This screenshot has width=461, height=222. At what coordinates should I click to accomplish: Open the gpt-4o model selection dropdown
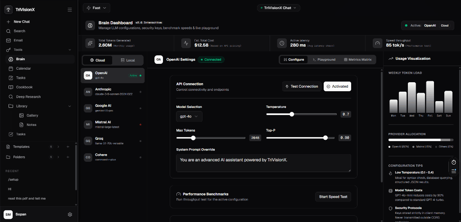(189, 116)
